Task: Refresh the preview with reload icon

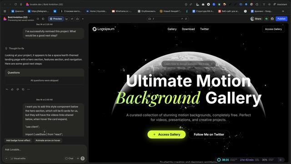Action: 186,19
